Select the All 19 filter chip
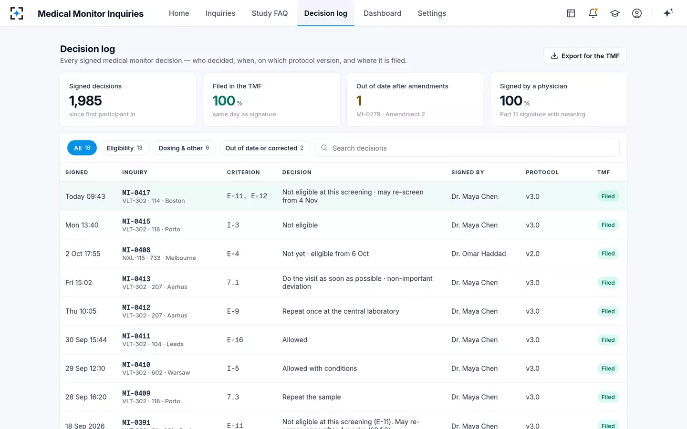 (82, 148)
